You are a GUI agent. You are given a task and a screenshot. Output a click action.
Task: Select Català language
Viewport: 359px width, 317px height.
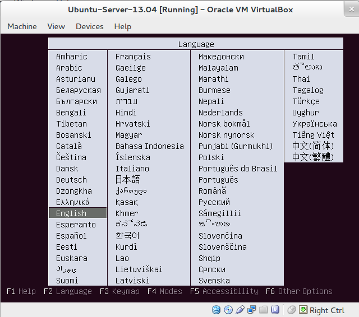point(69,146)
